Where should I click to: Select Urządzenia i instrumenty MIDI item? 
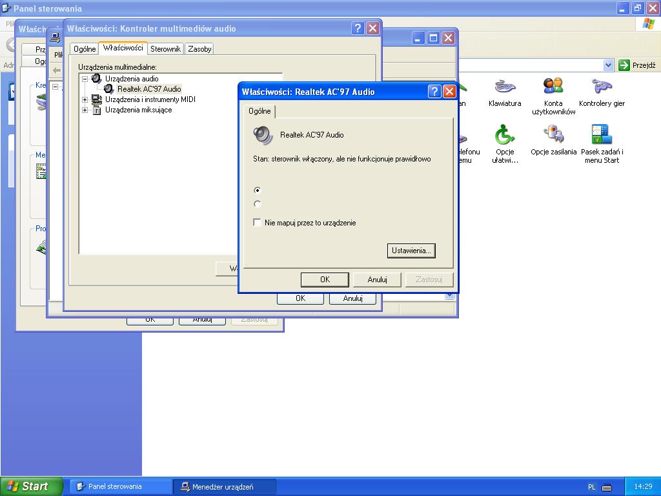tap(150, 99)
